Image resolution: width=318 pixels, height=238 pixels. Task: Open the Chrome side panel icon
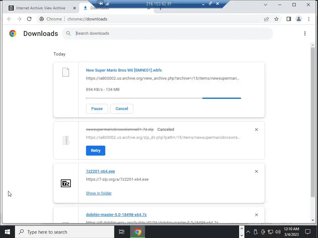point(288,19)
